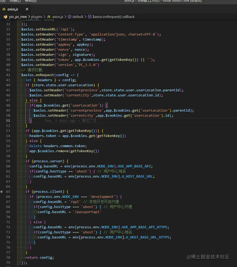Screen dimensions: 237x267
Task: Click the comment '// 本地开发开启代理'
Action: pos(101,202)
